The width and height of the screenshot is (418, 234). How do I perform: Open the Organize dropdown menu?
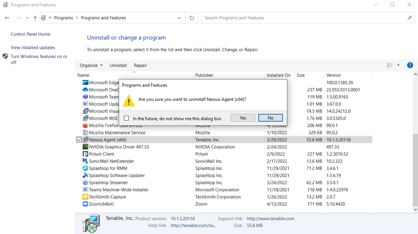tap(91, 65)
